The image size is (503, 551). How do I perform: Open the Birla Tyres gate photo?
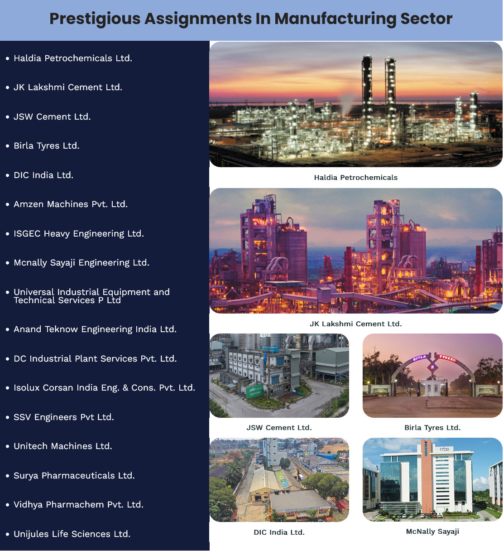click(x=432, y=376)
